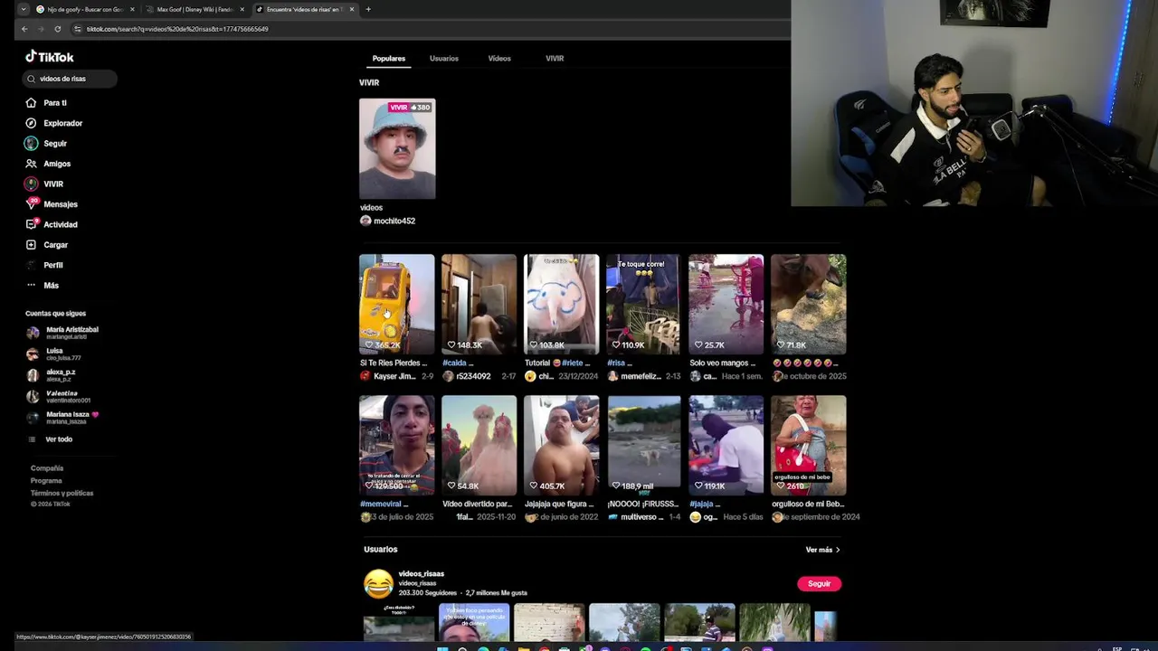This screenshot has width=1158, height=651.
Task: Close the 'hijo de goofy' Google tab
Action: pos(132,9)
